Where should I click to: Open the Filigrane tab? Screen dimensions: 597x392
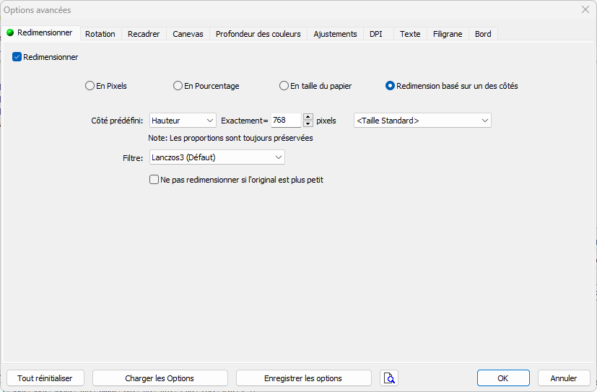[448, 34]
